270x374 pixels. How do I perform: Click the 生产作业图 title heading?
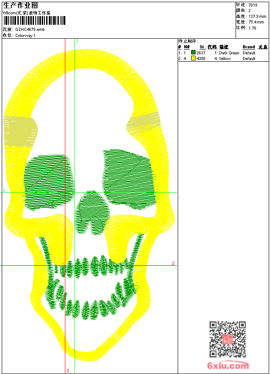pyautogui.click(x=20, y=5)
